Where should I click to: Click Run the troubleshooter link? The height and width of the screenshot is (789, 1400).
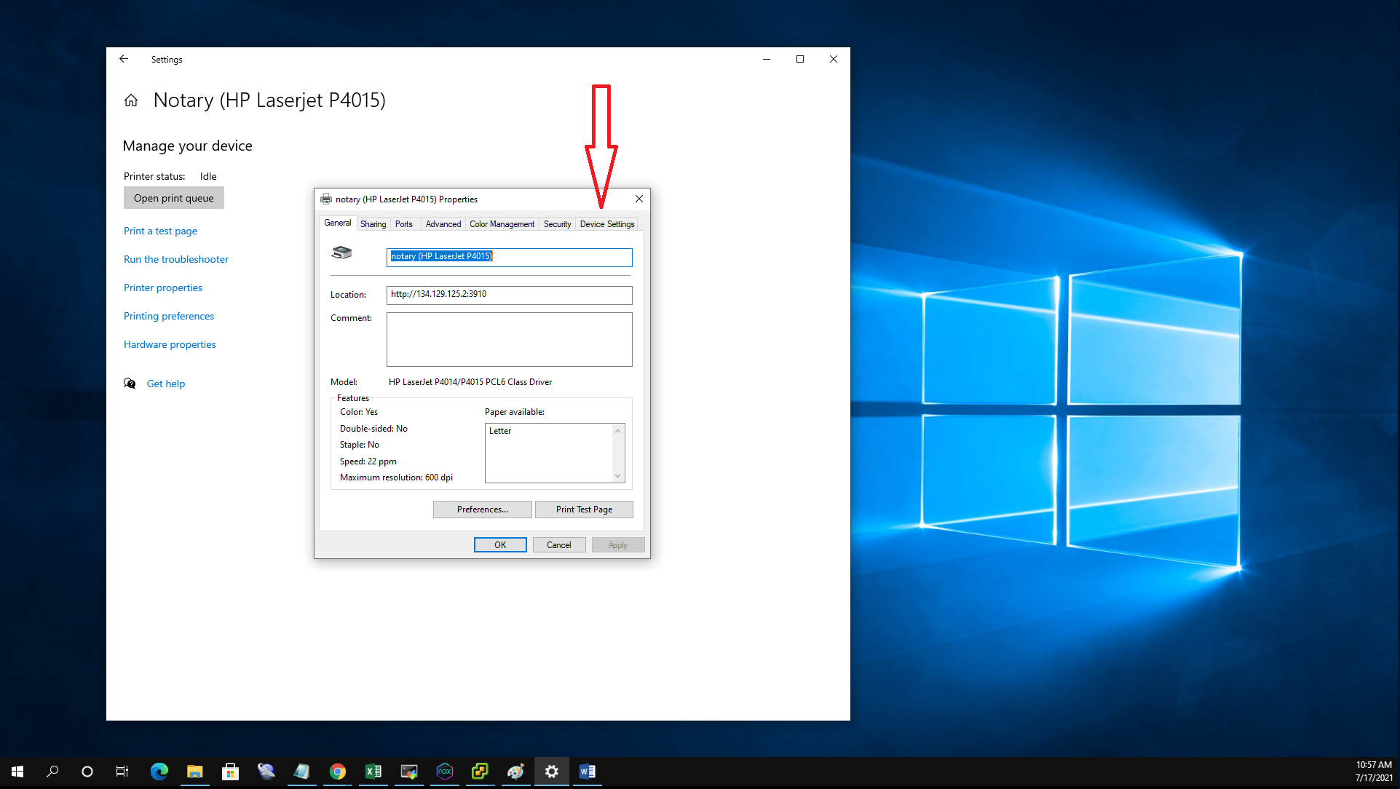(176, 259)
